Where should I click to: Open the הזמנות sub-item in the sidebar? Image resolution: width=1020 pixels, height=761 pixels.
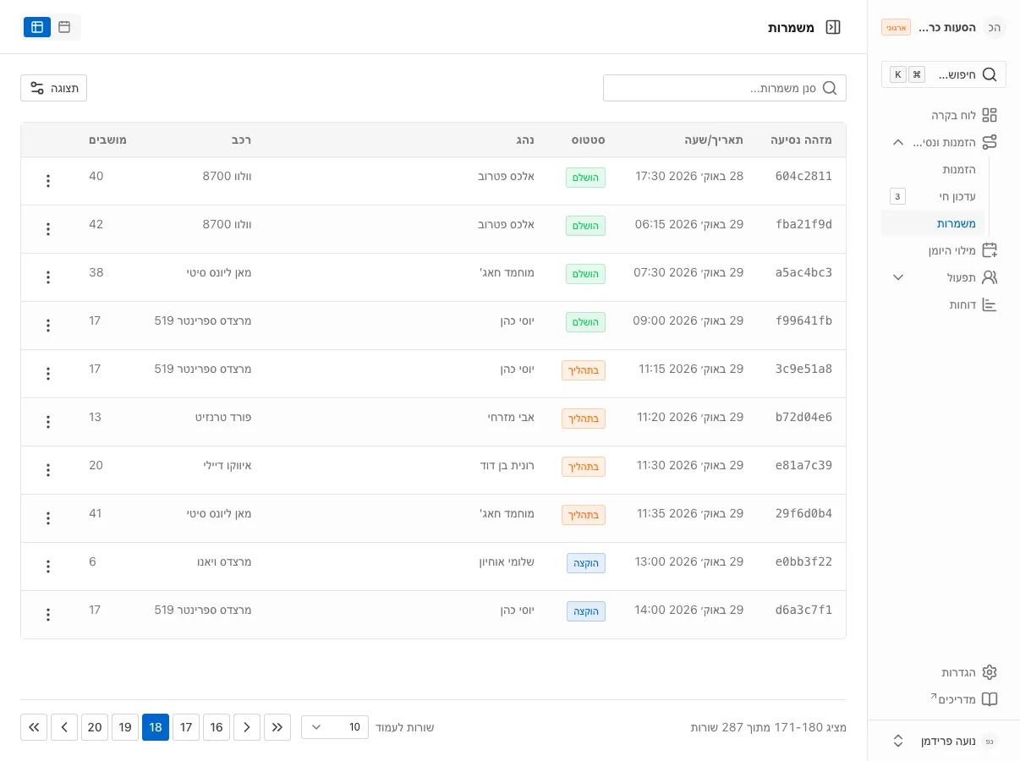click(x=933, y=169)
